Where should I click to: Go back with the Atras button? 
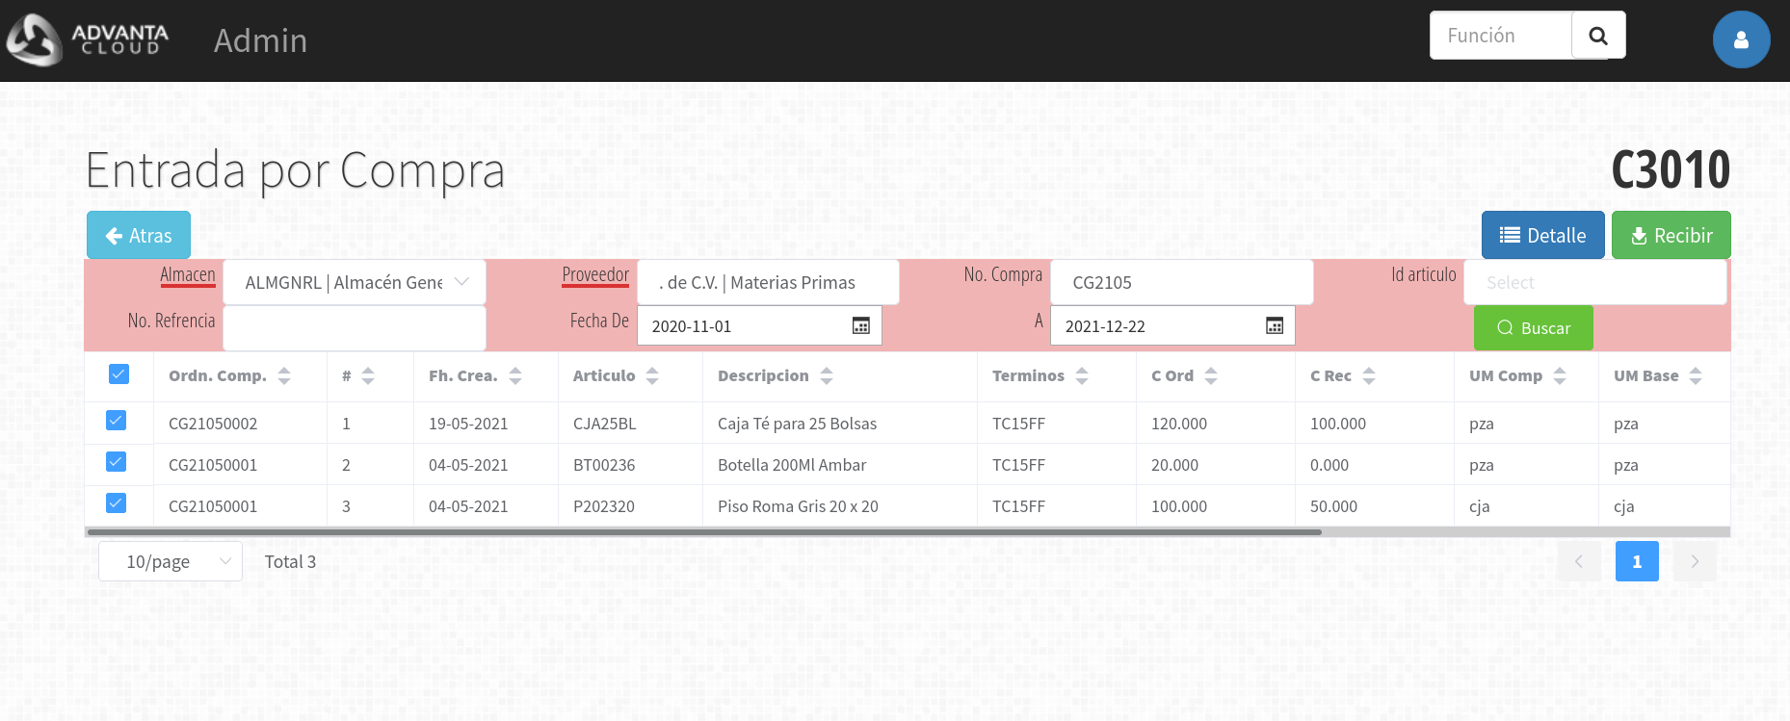click(139, 235)
